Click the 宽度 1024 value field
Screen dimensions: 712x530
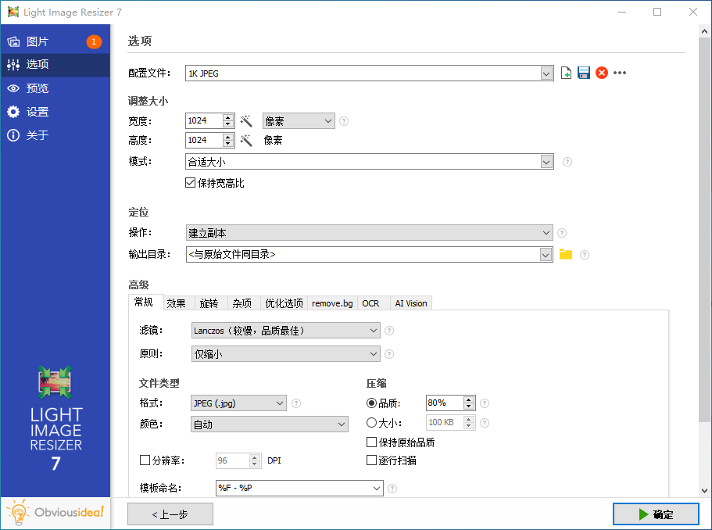pos(204,121)
